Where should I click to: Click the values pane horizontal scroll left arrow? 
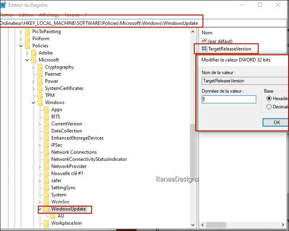[x=203, y=225]
